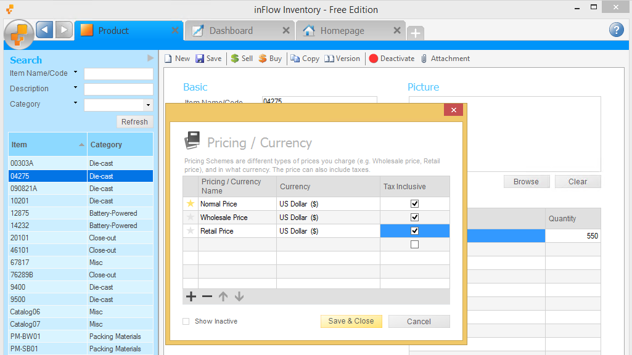Screen dimensions: 632x355
Task: Click the Refresh button
Action: point(134,121)
